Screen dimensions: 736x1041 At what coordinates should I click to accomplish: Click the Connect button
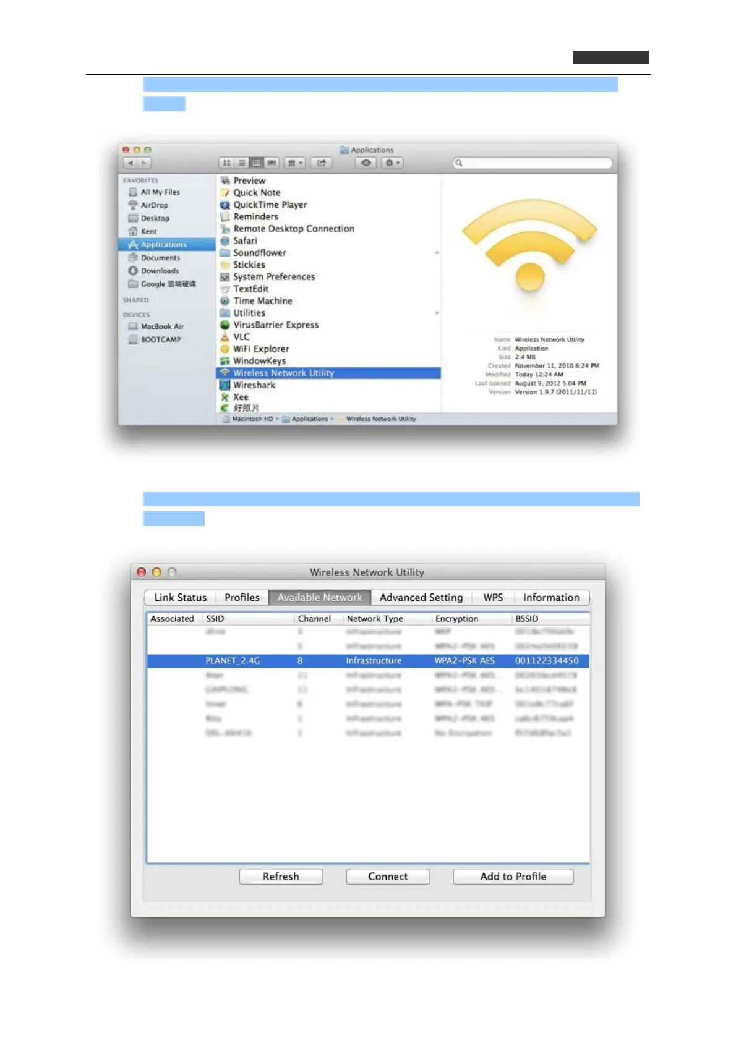[388, 877]
